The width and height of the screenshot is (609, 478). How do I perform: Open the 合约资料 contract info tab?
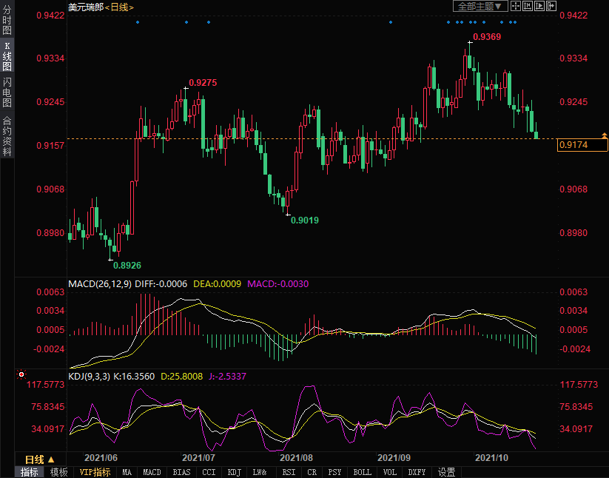pyautogui.click(x=7, y=136)
